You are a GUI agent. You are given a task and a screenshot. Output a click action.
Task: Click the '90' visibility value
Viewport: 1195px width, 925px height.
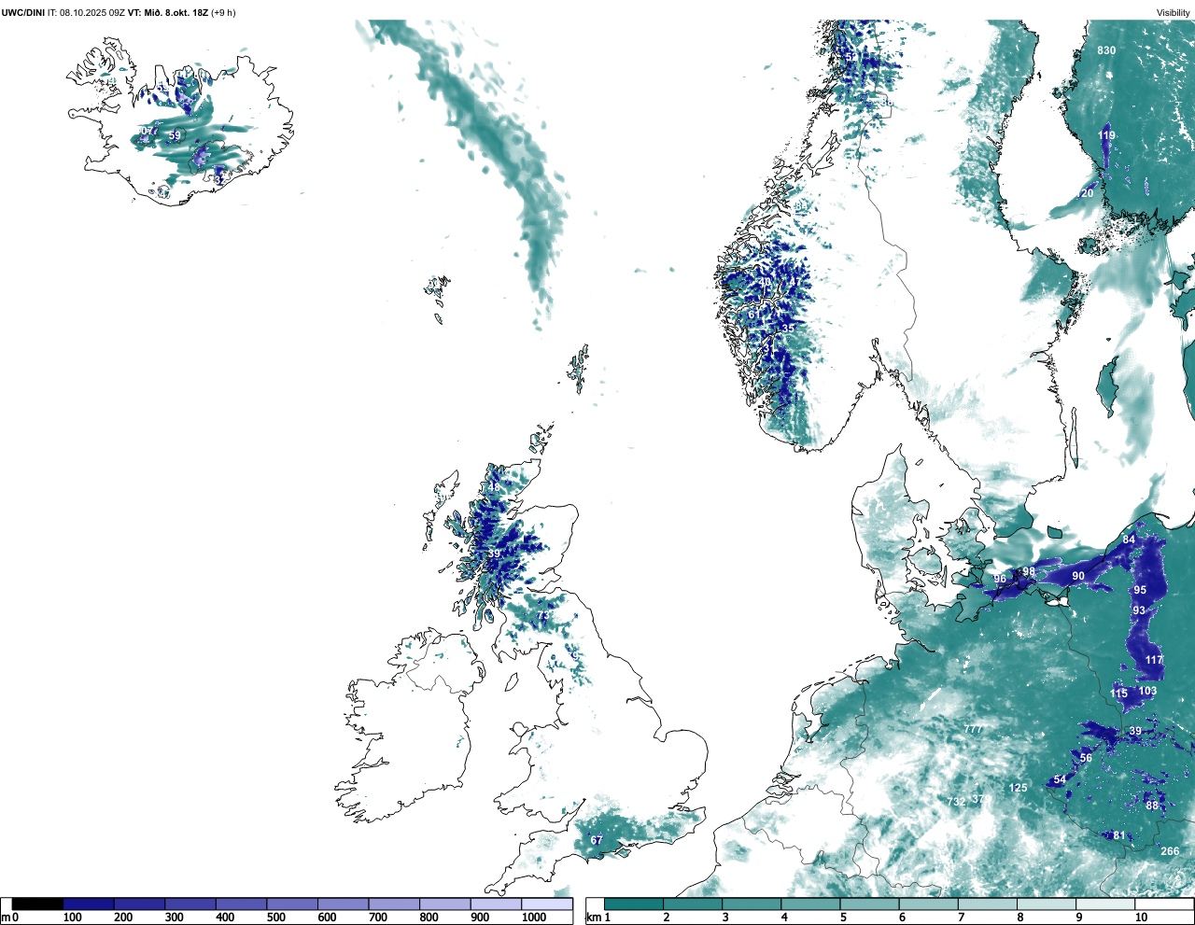(x=1078, y=576)
